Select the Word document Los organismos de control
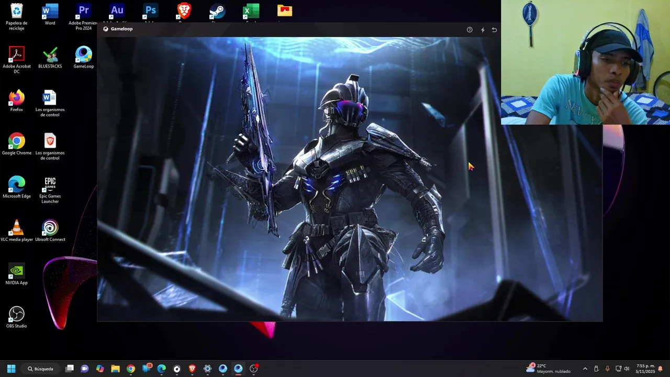Image resolution: width=670 pixels, height=377 pixels. (50, 103)
